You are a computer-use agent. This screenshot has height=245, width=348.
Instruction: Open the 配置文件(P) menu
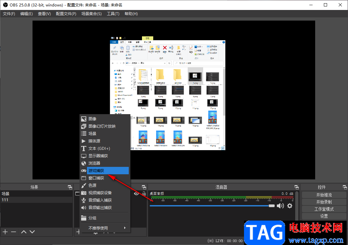66,14
